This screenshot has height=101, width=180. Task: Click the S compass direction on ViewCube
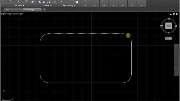168,33
